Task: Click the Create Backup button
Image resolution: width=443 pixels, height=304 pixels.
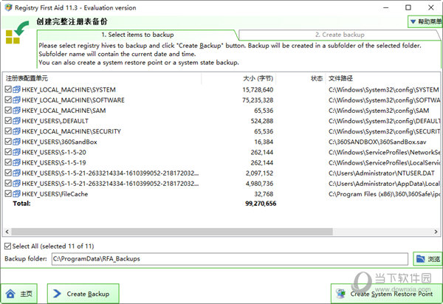Action: 83,294
